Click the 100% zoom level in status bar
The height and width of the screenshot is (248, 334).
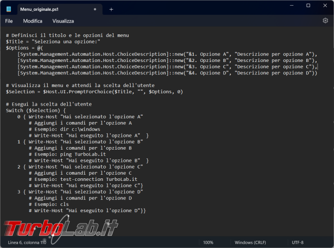(x=208, y=242)
